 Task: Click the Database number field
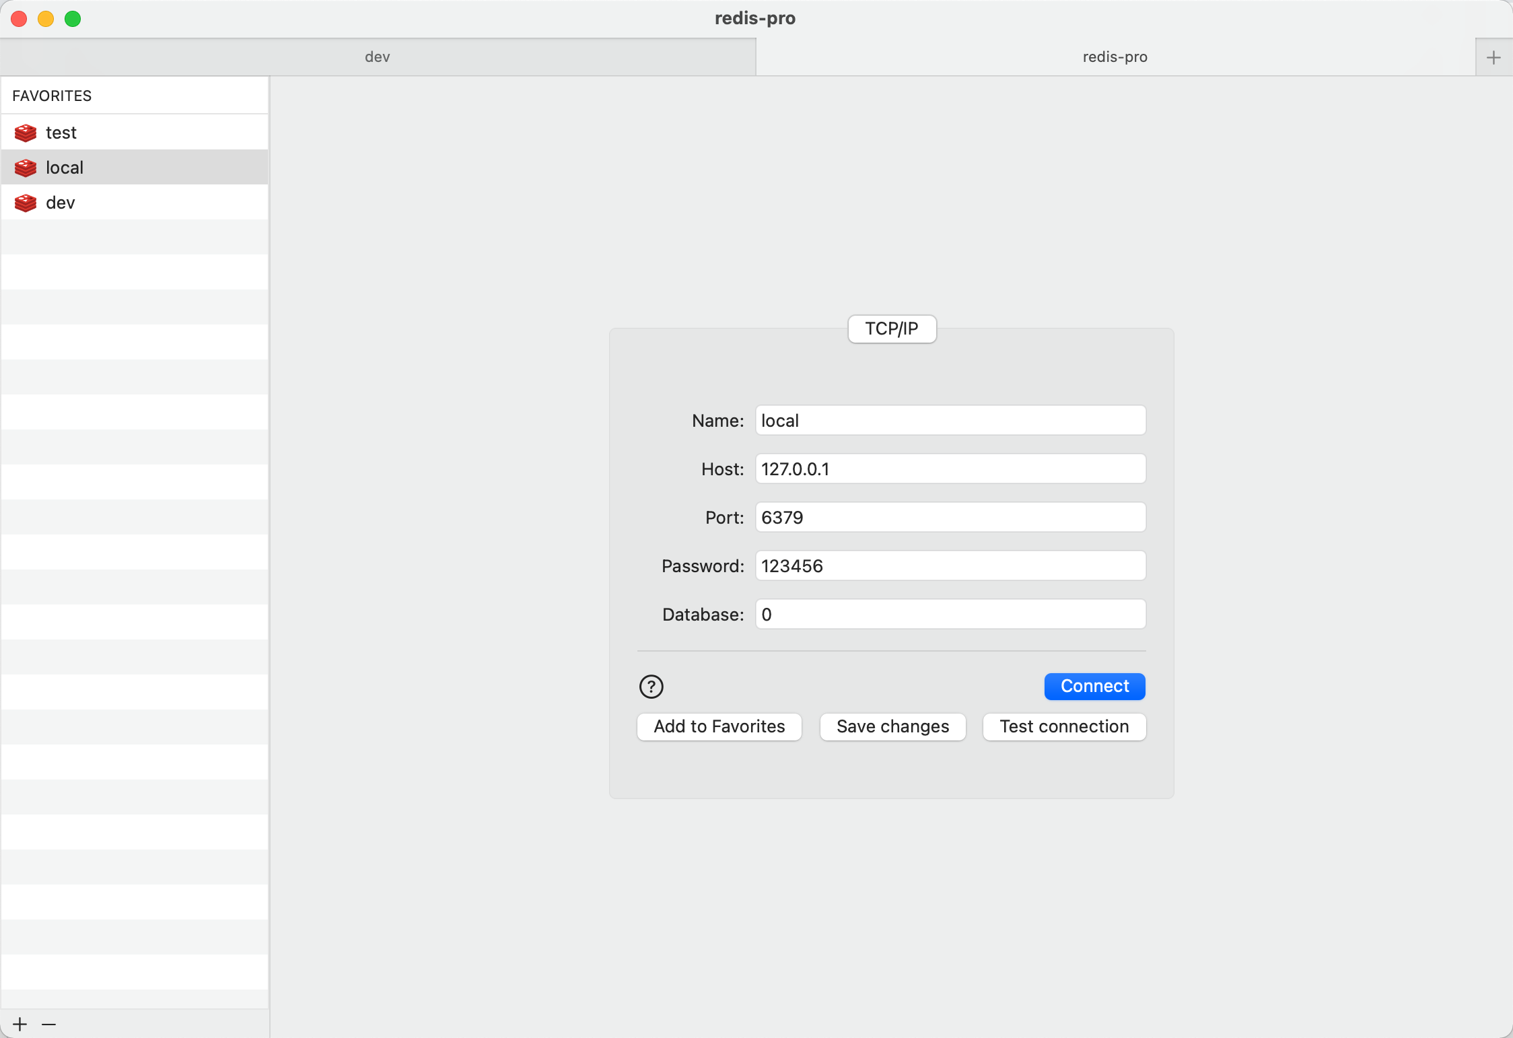(950, 615)
